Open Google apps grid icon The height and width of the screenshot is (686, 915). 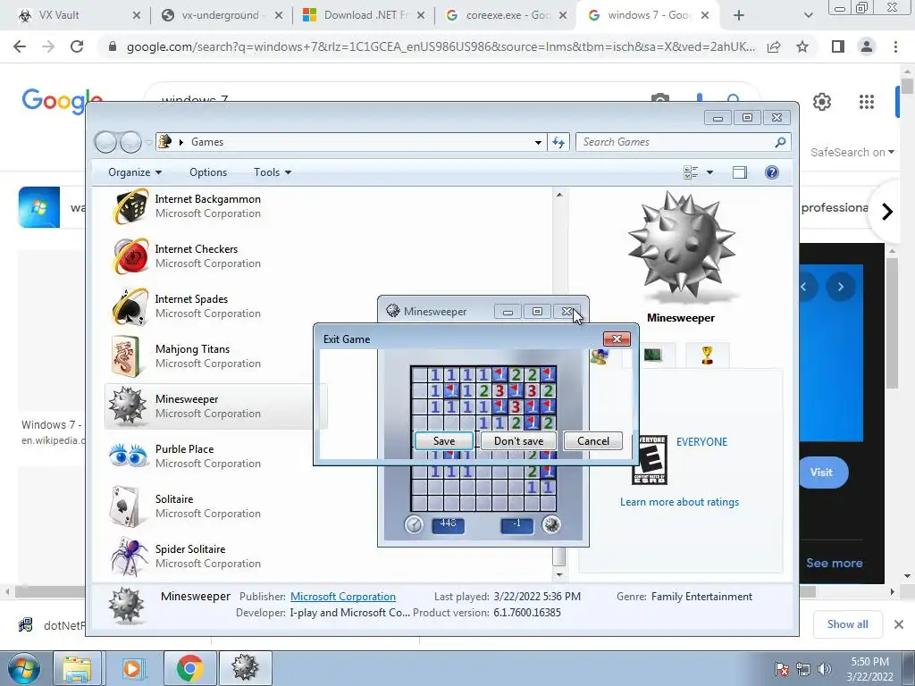pos(867,102)
